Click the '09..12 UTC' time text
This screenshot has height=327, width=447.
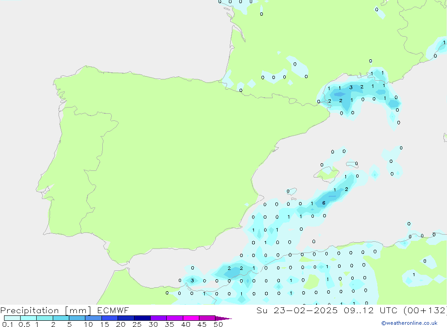[x=371, y=310]
